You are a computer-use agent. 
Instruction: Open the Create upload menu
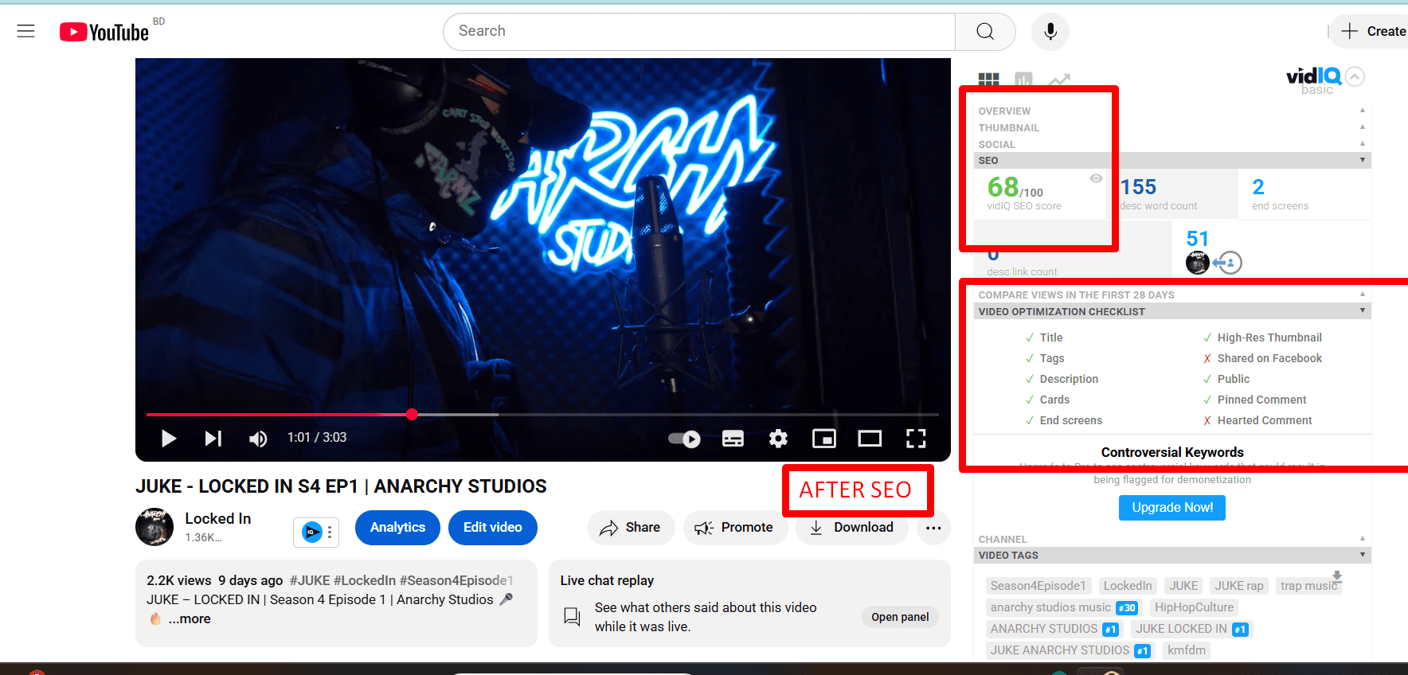pyautogui.click(x=1373, y=31)
